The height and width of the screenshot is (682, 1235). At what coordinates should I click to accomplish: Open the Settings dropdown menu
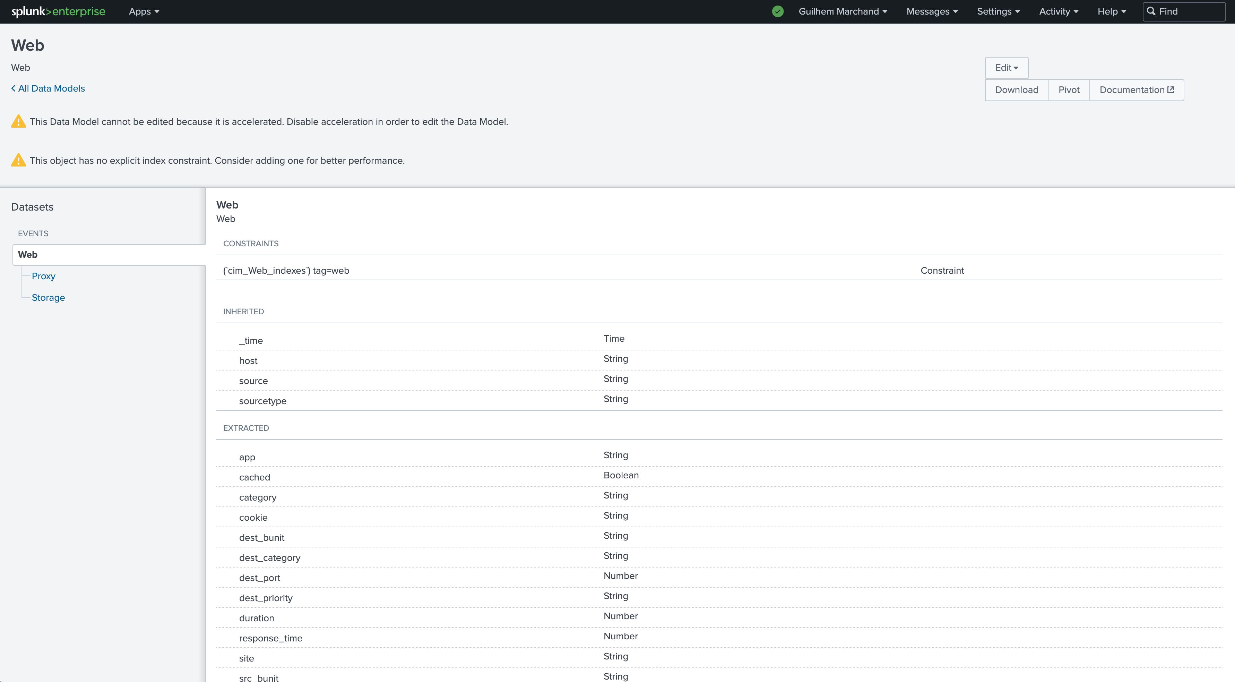[998, 11]
